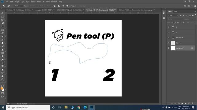Select the Brush tool
Image resolution: width=197 pixels, height=110 pixels.
(2, 40)
